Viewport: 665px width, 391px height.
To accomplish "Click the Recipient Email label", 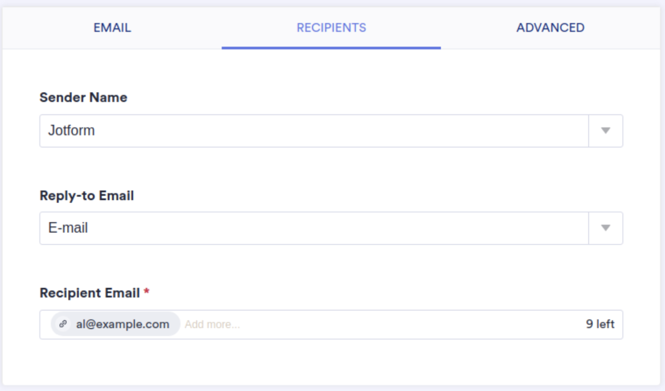I will pos(90,293).
